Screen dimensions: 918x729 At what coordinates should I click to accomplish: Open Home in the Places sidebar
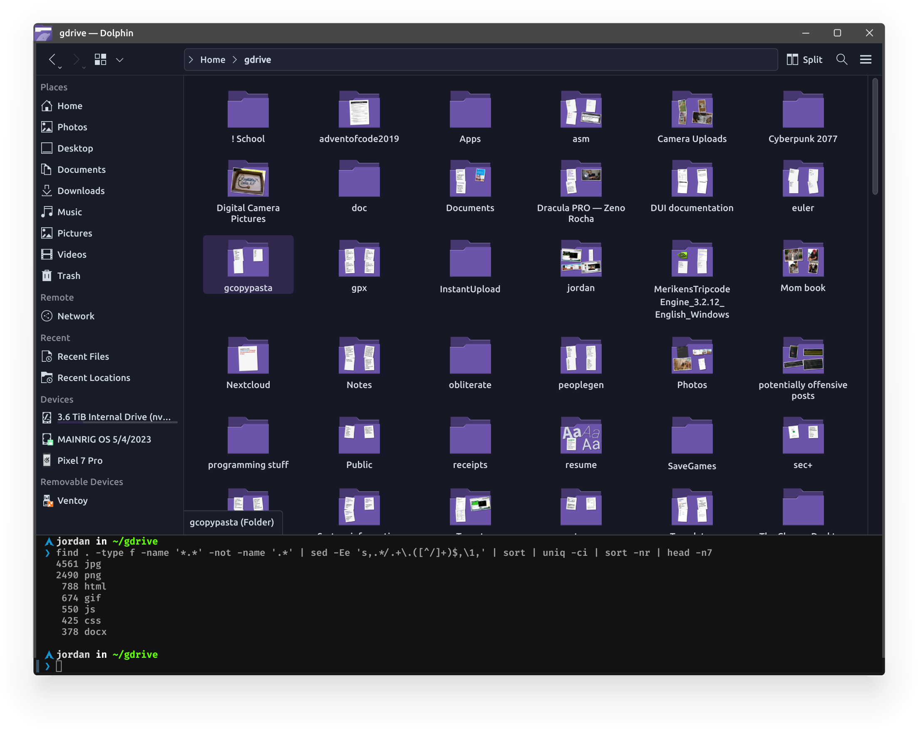[x=109, y=106]
